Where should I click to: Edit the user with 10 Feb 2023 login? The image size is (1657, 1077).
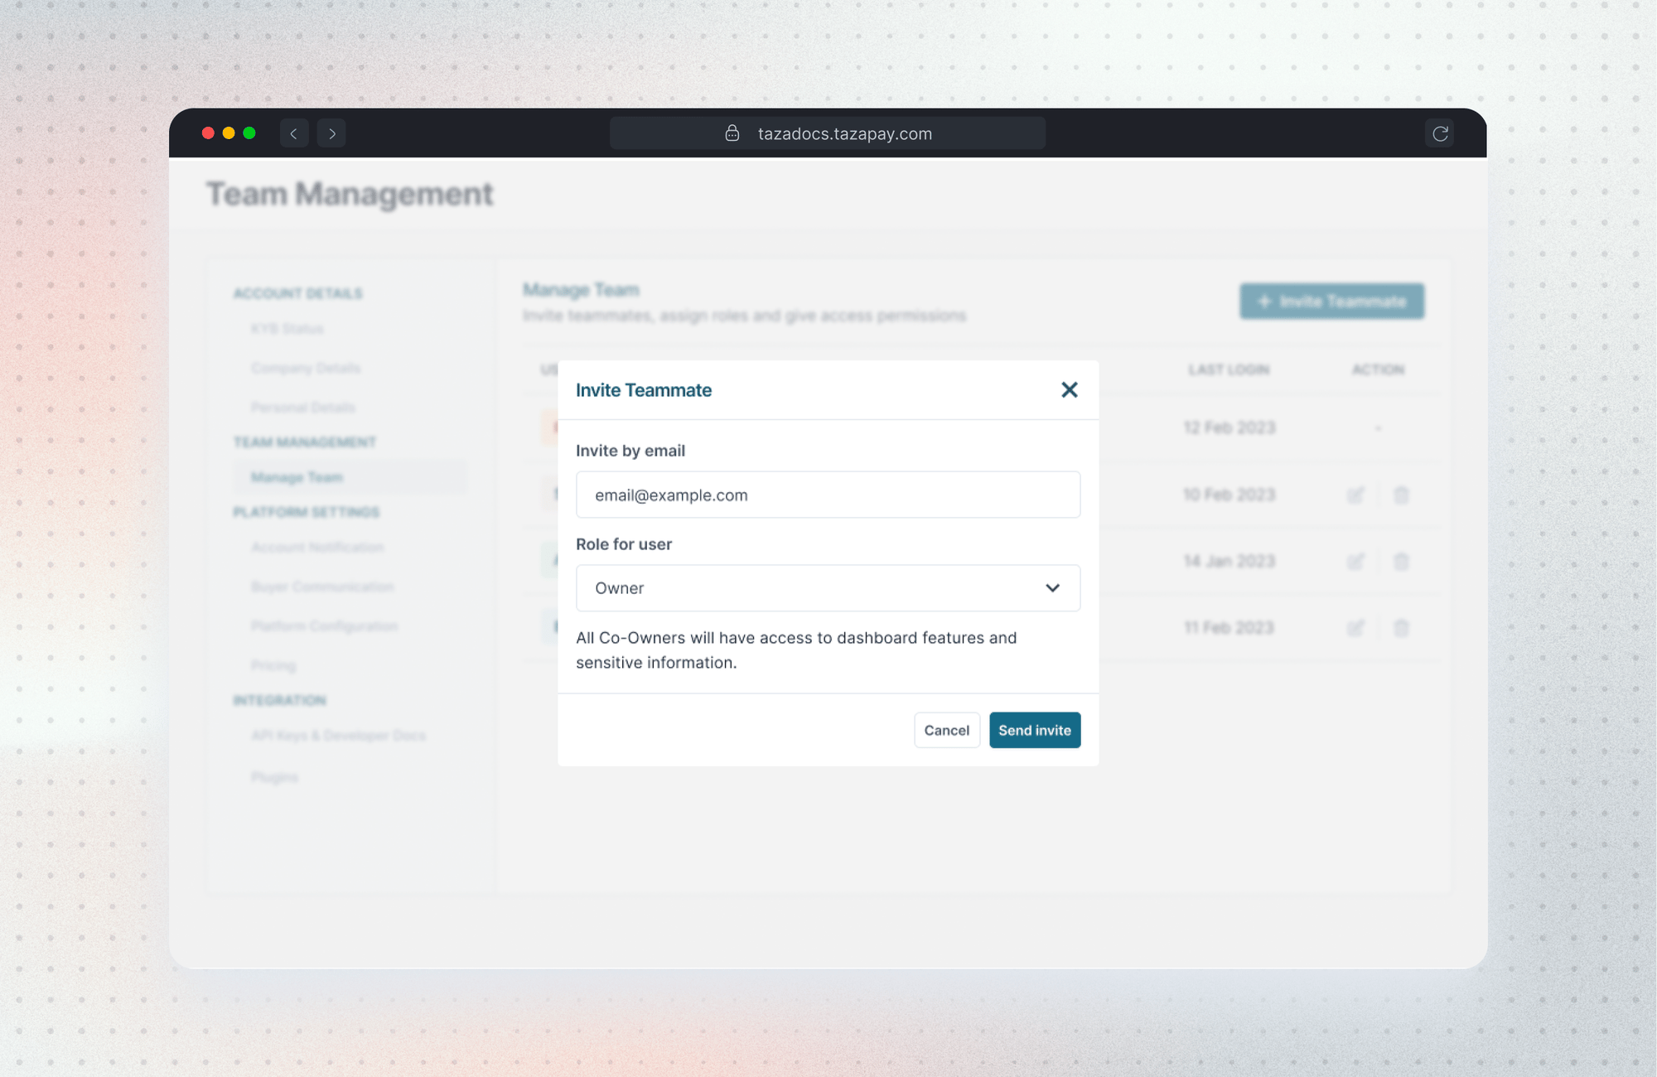(1355, 495)
